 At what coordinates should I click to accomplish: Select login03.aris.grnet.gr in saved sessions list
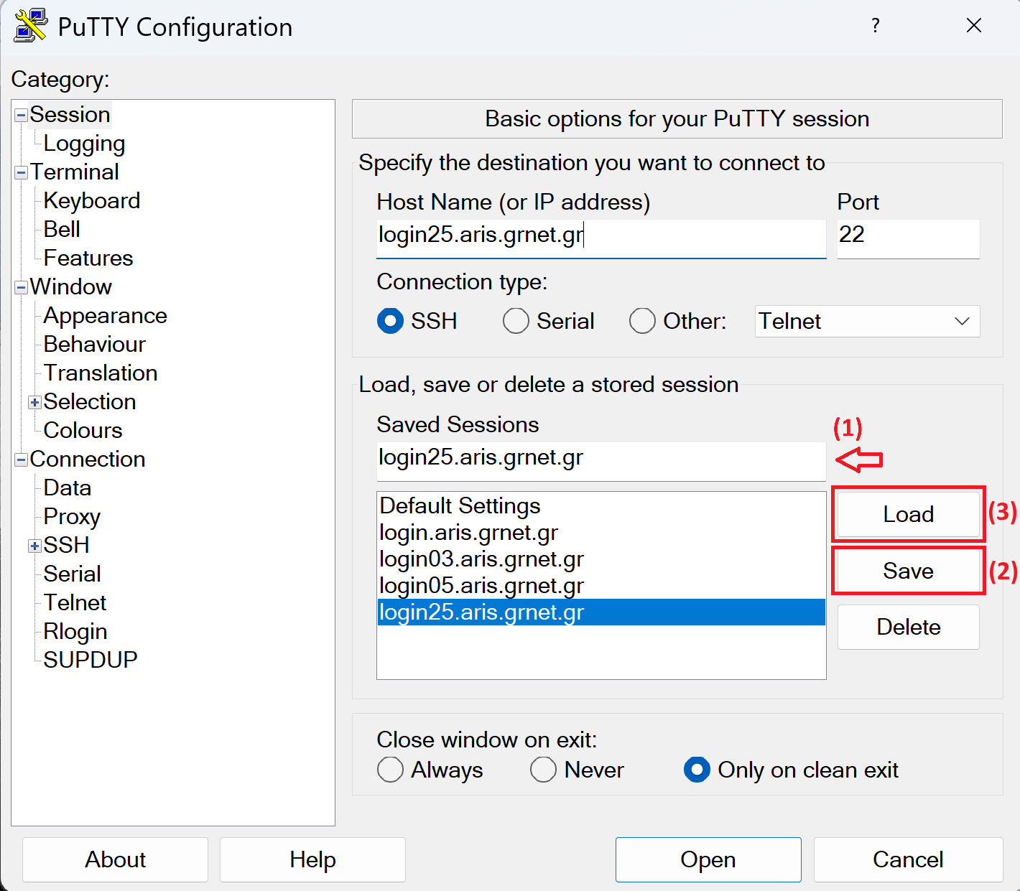tap(481, 559)
